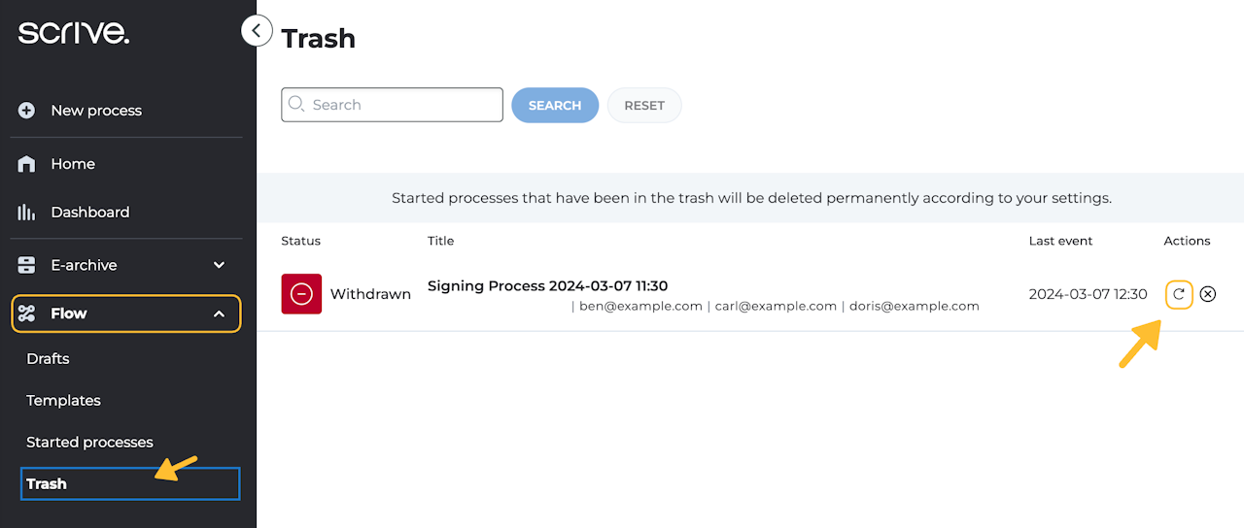Open Templates in the sidebar
The height and width of the screenshot is (528, 1244).
click(63, 401)
